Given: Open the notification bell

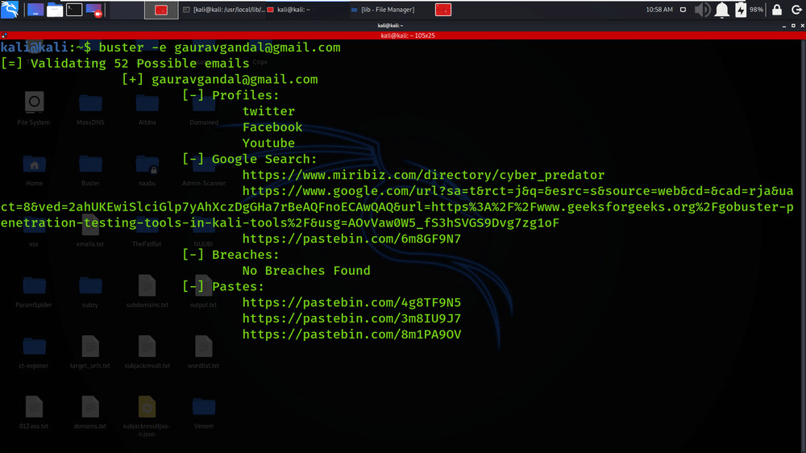Looking at the screenshot, I should 721,10.
